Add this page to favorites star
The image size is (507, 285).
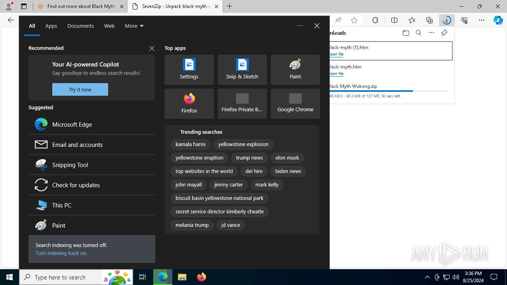coord(354,20)
